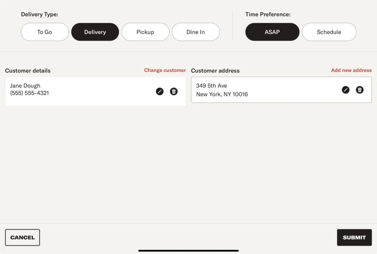Delete the 349 5th Ave address
The image size is (377, 254).
360,90
